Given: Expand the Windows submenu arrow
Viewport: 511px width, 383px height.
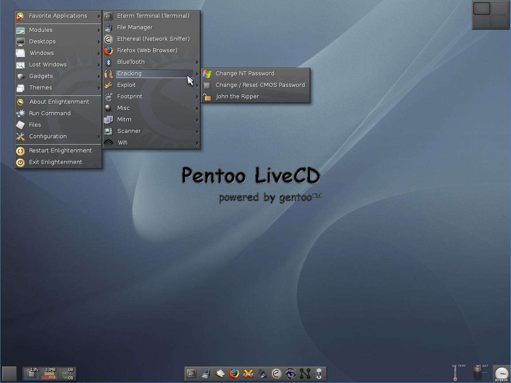Looking at the screenshot, I should (99, 54).
